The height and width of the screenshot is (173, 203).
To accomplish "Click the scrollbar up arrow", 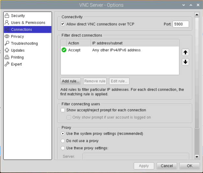I will [197, 15].
